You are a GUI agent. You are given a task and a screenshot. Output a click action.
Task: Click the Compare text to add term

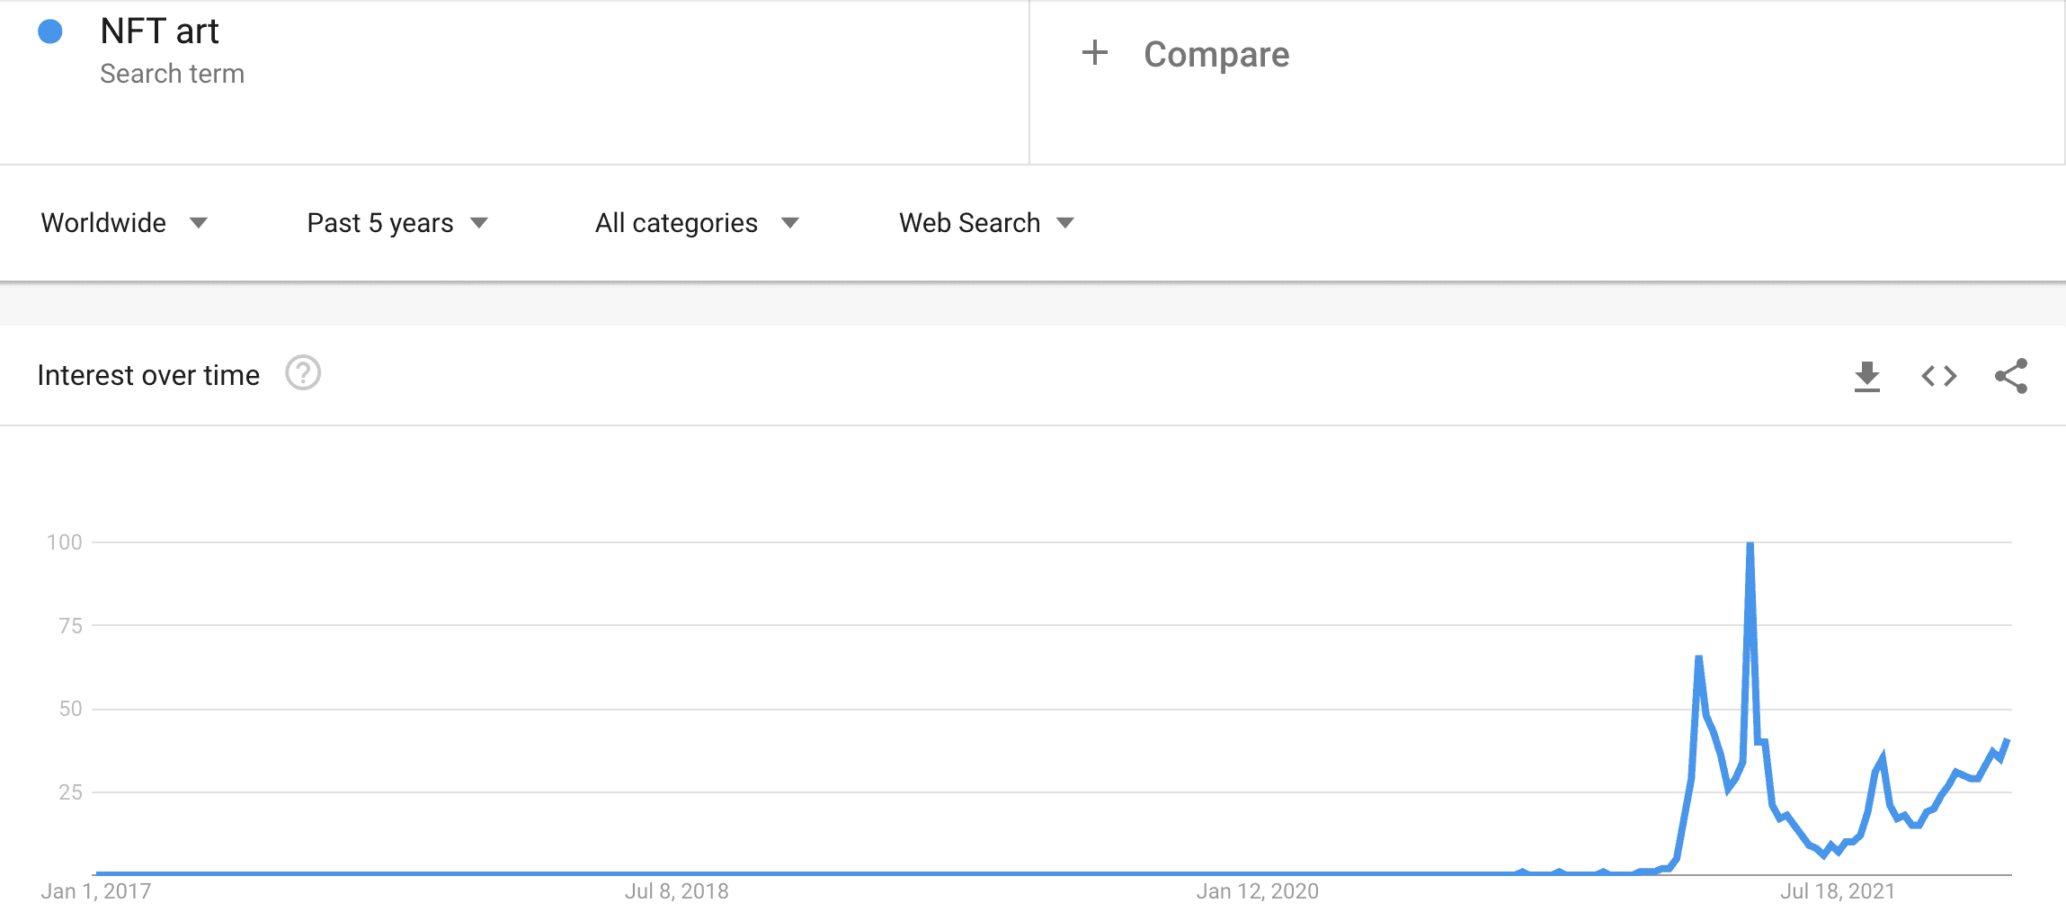click(x=1216, y=55)
